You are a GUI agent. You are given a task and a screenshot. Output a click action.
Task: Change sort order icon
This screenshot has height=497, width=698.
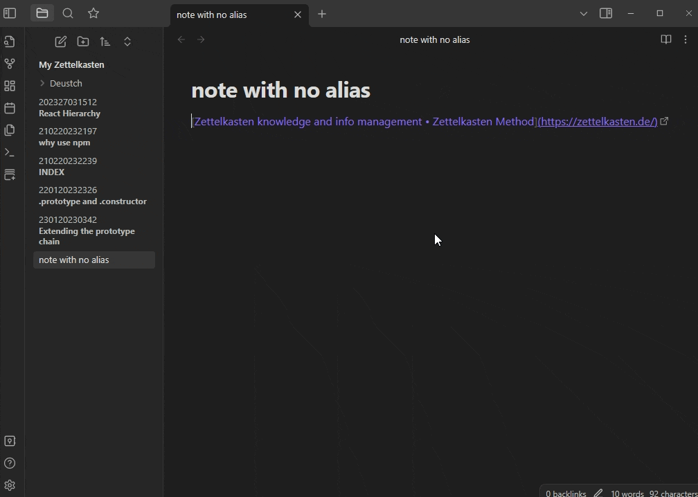105,42
